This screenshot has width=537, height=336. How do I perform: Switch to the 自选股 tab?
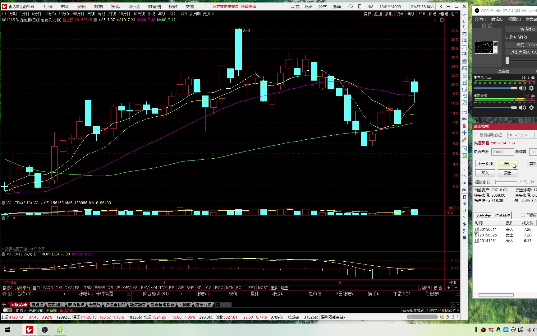tap(37, 305)
